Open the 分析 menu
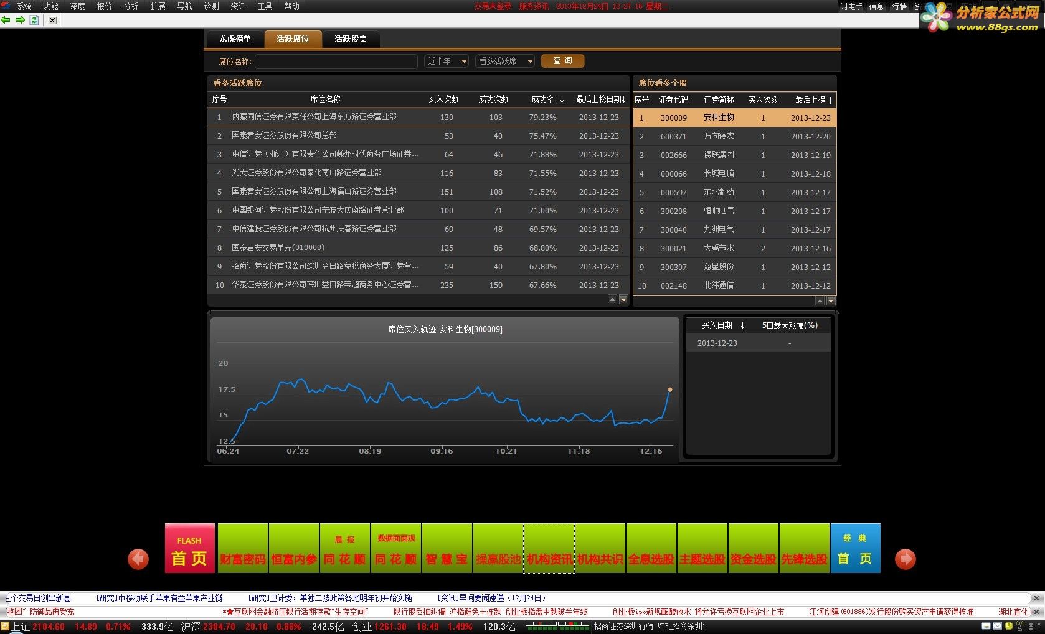 coord(131,6)
